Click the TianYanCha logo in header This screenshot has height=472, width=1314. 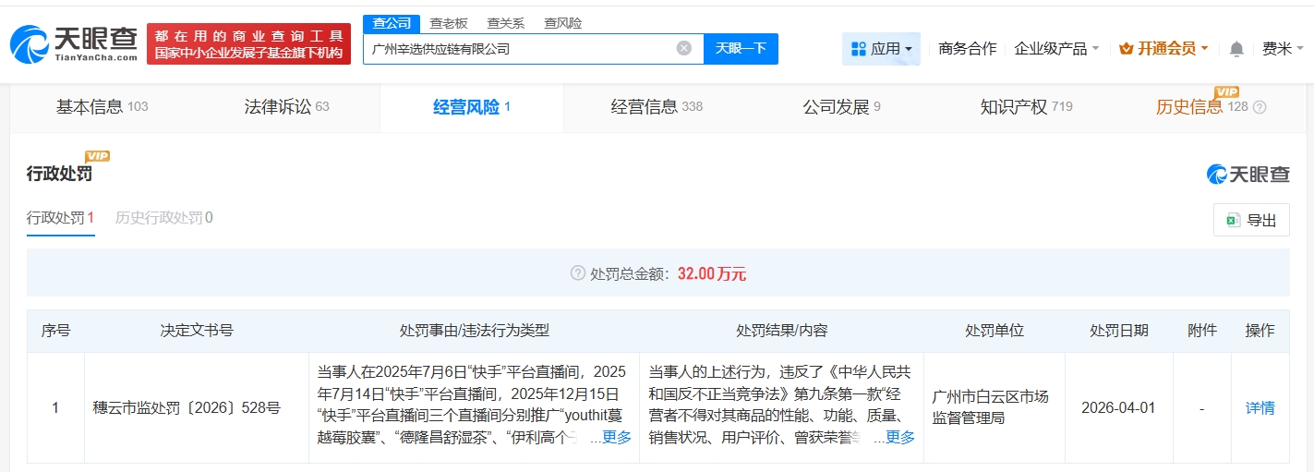point(73,43)
